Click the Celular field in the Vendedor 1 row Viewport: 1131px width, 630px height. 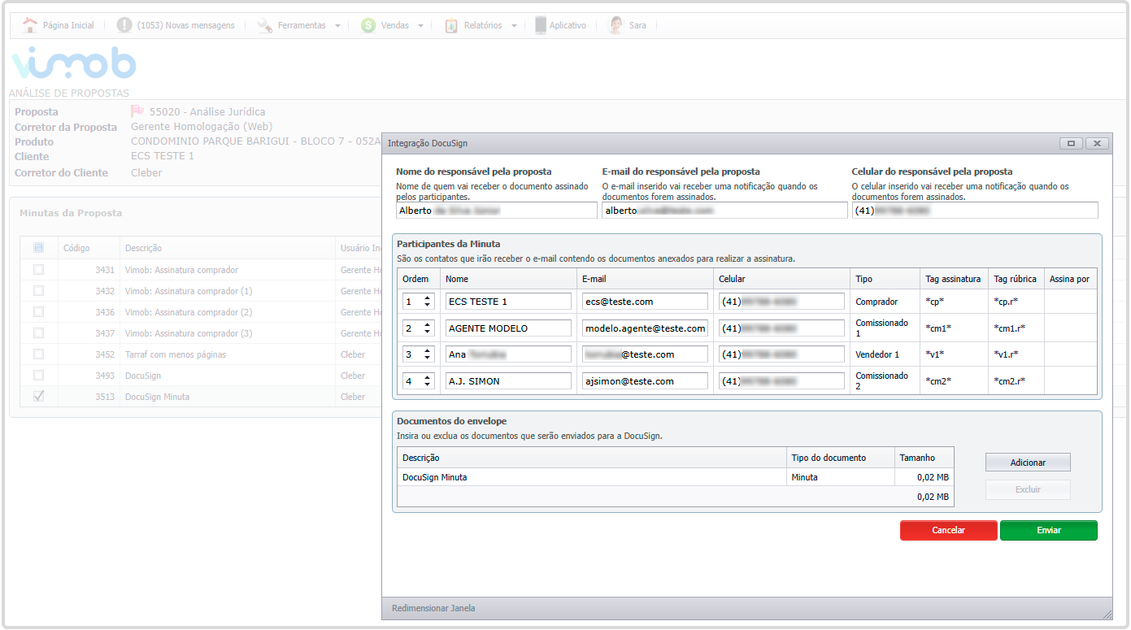click(781, 354)
